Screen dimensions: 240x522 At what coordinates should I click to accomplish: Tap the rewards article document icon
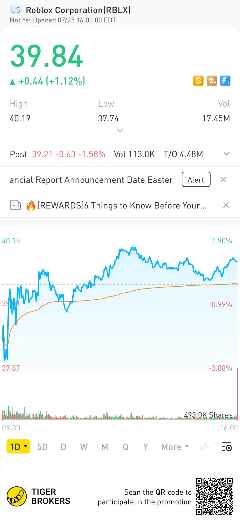(x=15, y=205)
